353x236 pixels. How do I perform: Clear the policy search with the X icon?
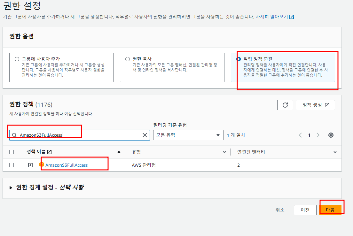(145, 135)
